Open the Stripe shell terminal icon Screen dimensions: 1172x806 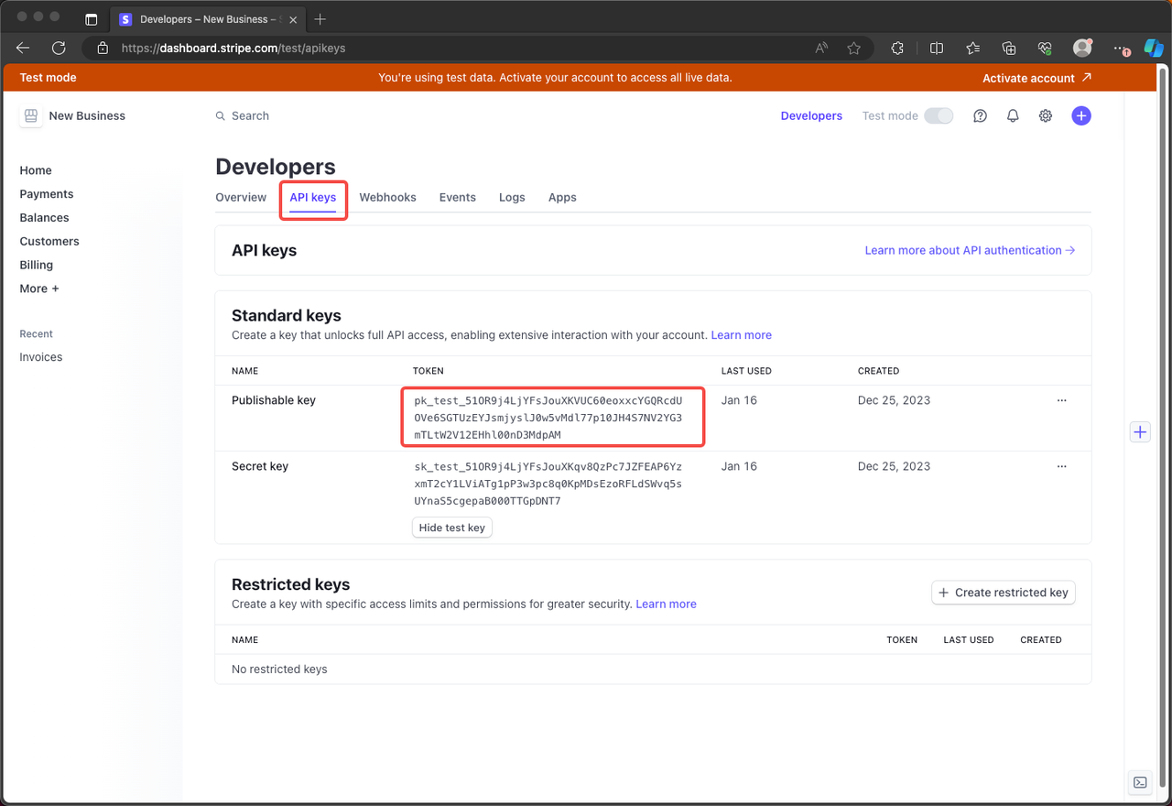(1140, 782)
